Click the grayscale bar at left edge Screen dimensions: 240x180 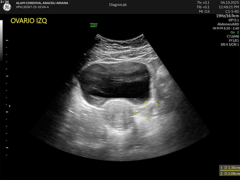1,41
